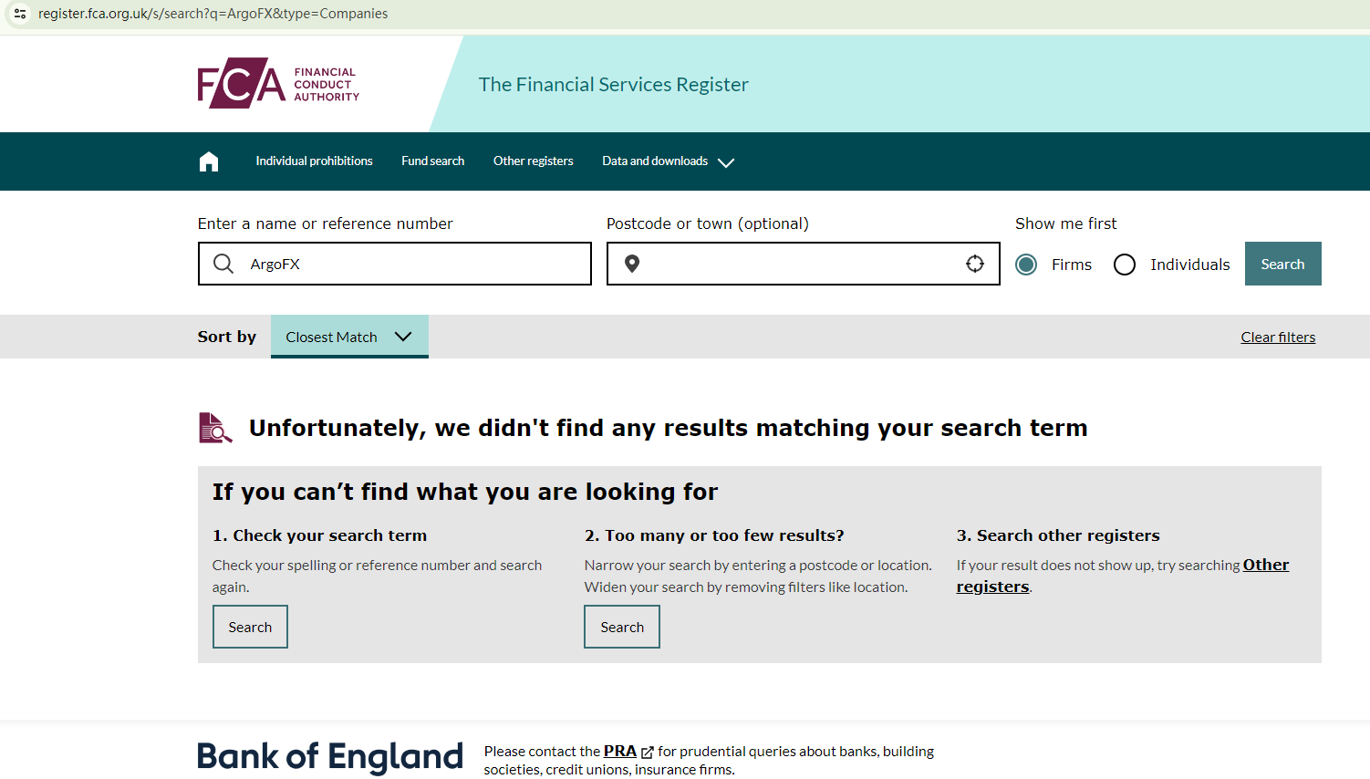Open Other registers in navigation bar
Viewport: 1370px width, 779px height.
tap(534, 161)
